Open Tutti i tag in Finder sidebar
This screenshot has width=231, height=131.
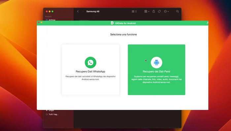point(52,115)
